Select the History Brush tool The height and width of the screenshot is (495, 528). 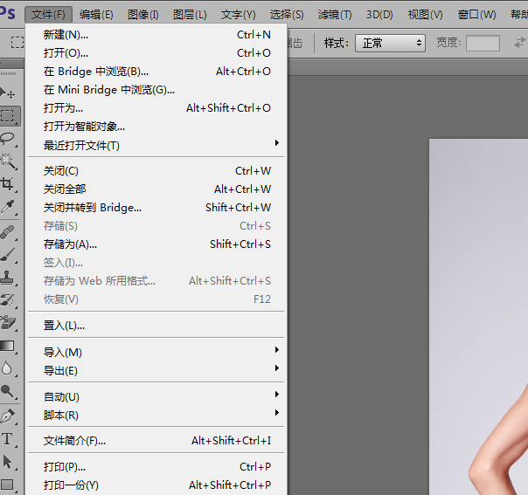point(7,300)
